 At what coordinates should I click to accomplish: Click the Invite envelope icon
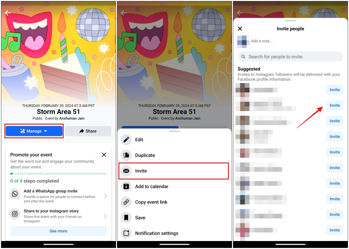tap(126, 171)
